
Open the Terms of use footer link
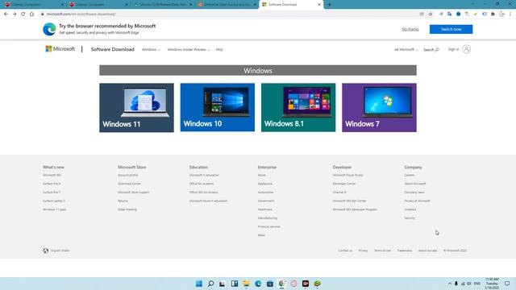pos(382,251)
